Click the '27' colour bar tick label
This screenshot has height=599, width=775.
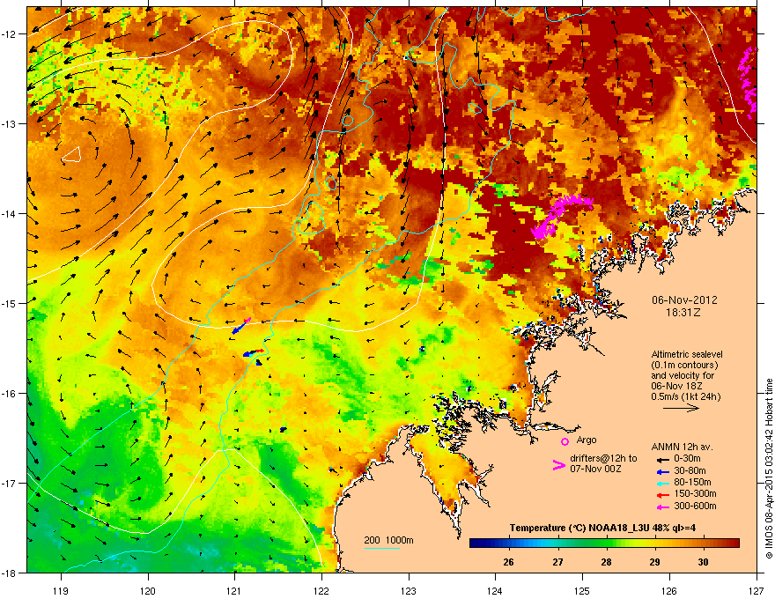point(557,562)
